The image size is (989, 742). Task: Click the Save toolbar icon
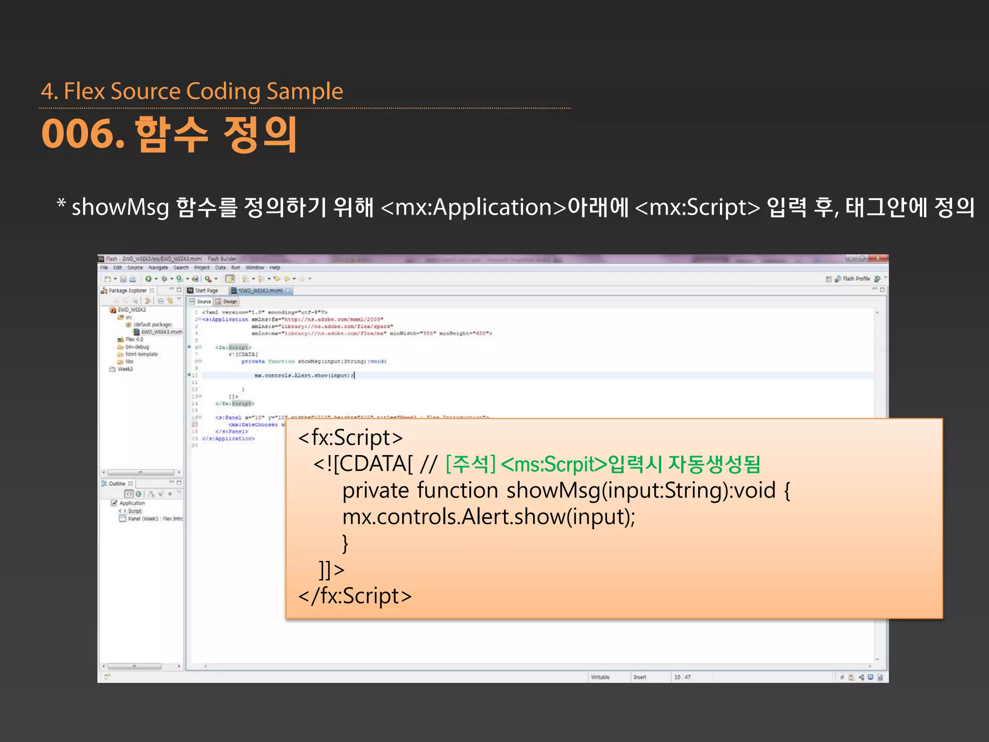click(124, 279)
